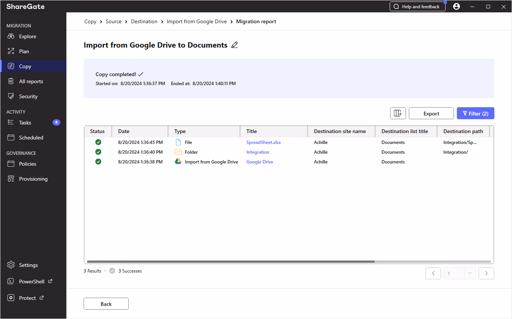The image size is (512, 319).
Task: Click the user account icon
Action: click(456, 6)
